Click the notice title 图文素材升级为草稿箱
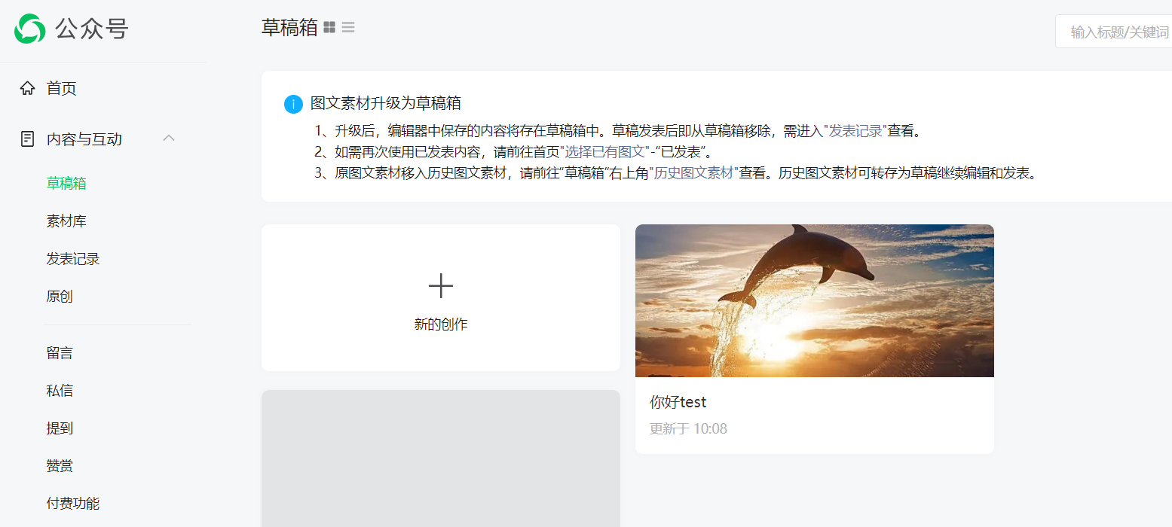Image resolution: width=1172 pixels, height=527 pixels. coord(386,103)
